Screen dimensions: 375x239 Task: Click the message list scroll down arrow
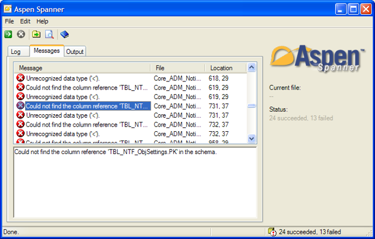coord(251,138)
